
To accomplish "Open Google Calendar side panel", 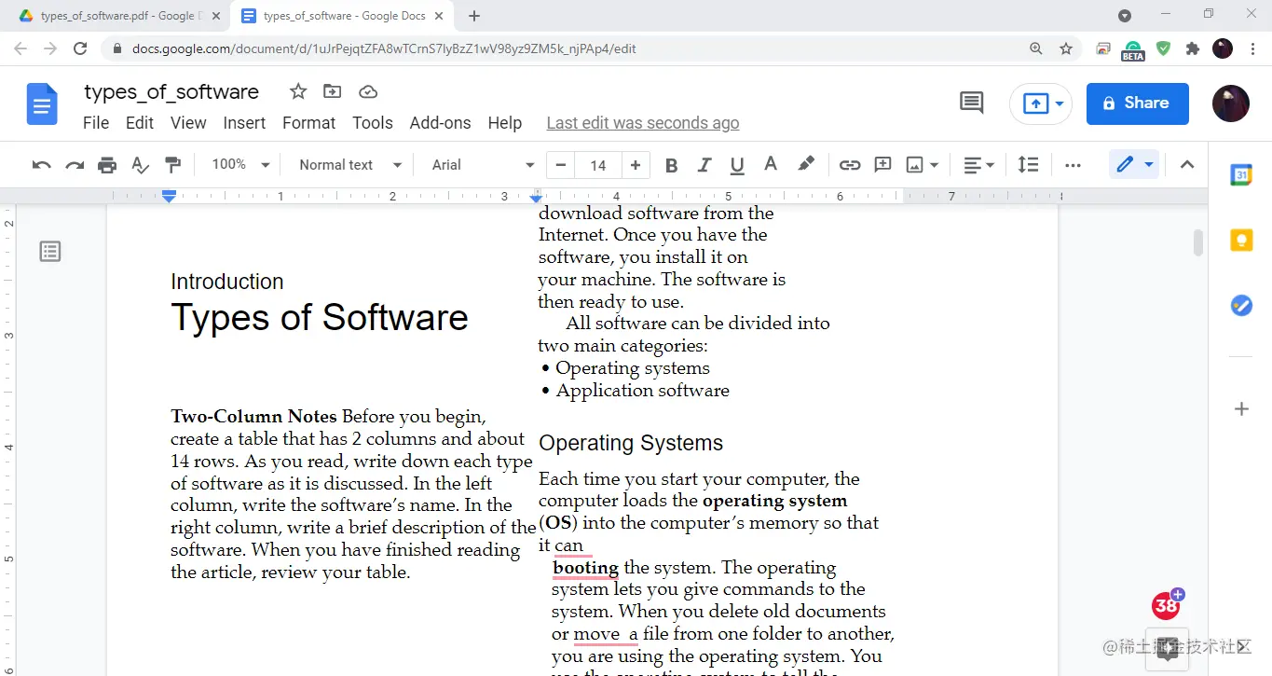I will [x=1241, y=175].
